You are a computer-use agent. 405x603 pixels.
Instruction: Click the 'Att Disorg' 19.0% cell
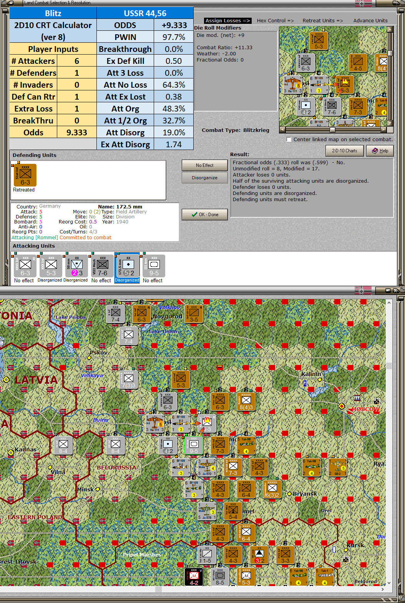pyautogui.click(x=174, y=132)
